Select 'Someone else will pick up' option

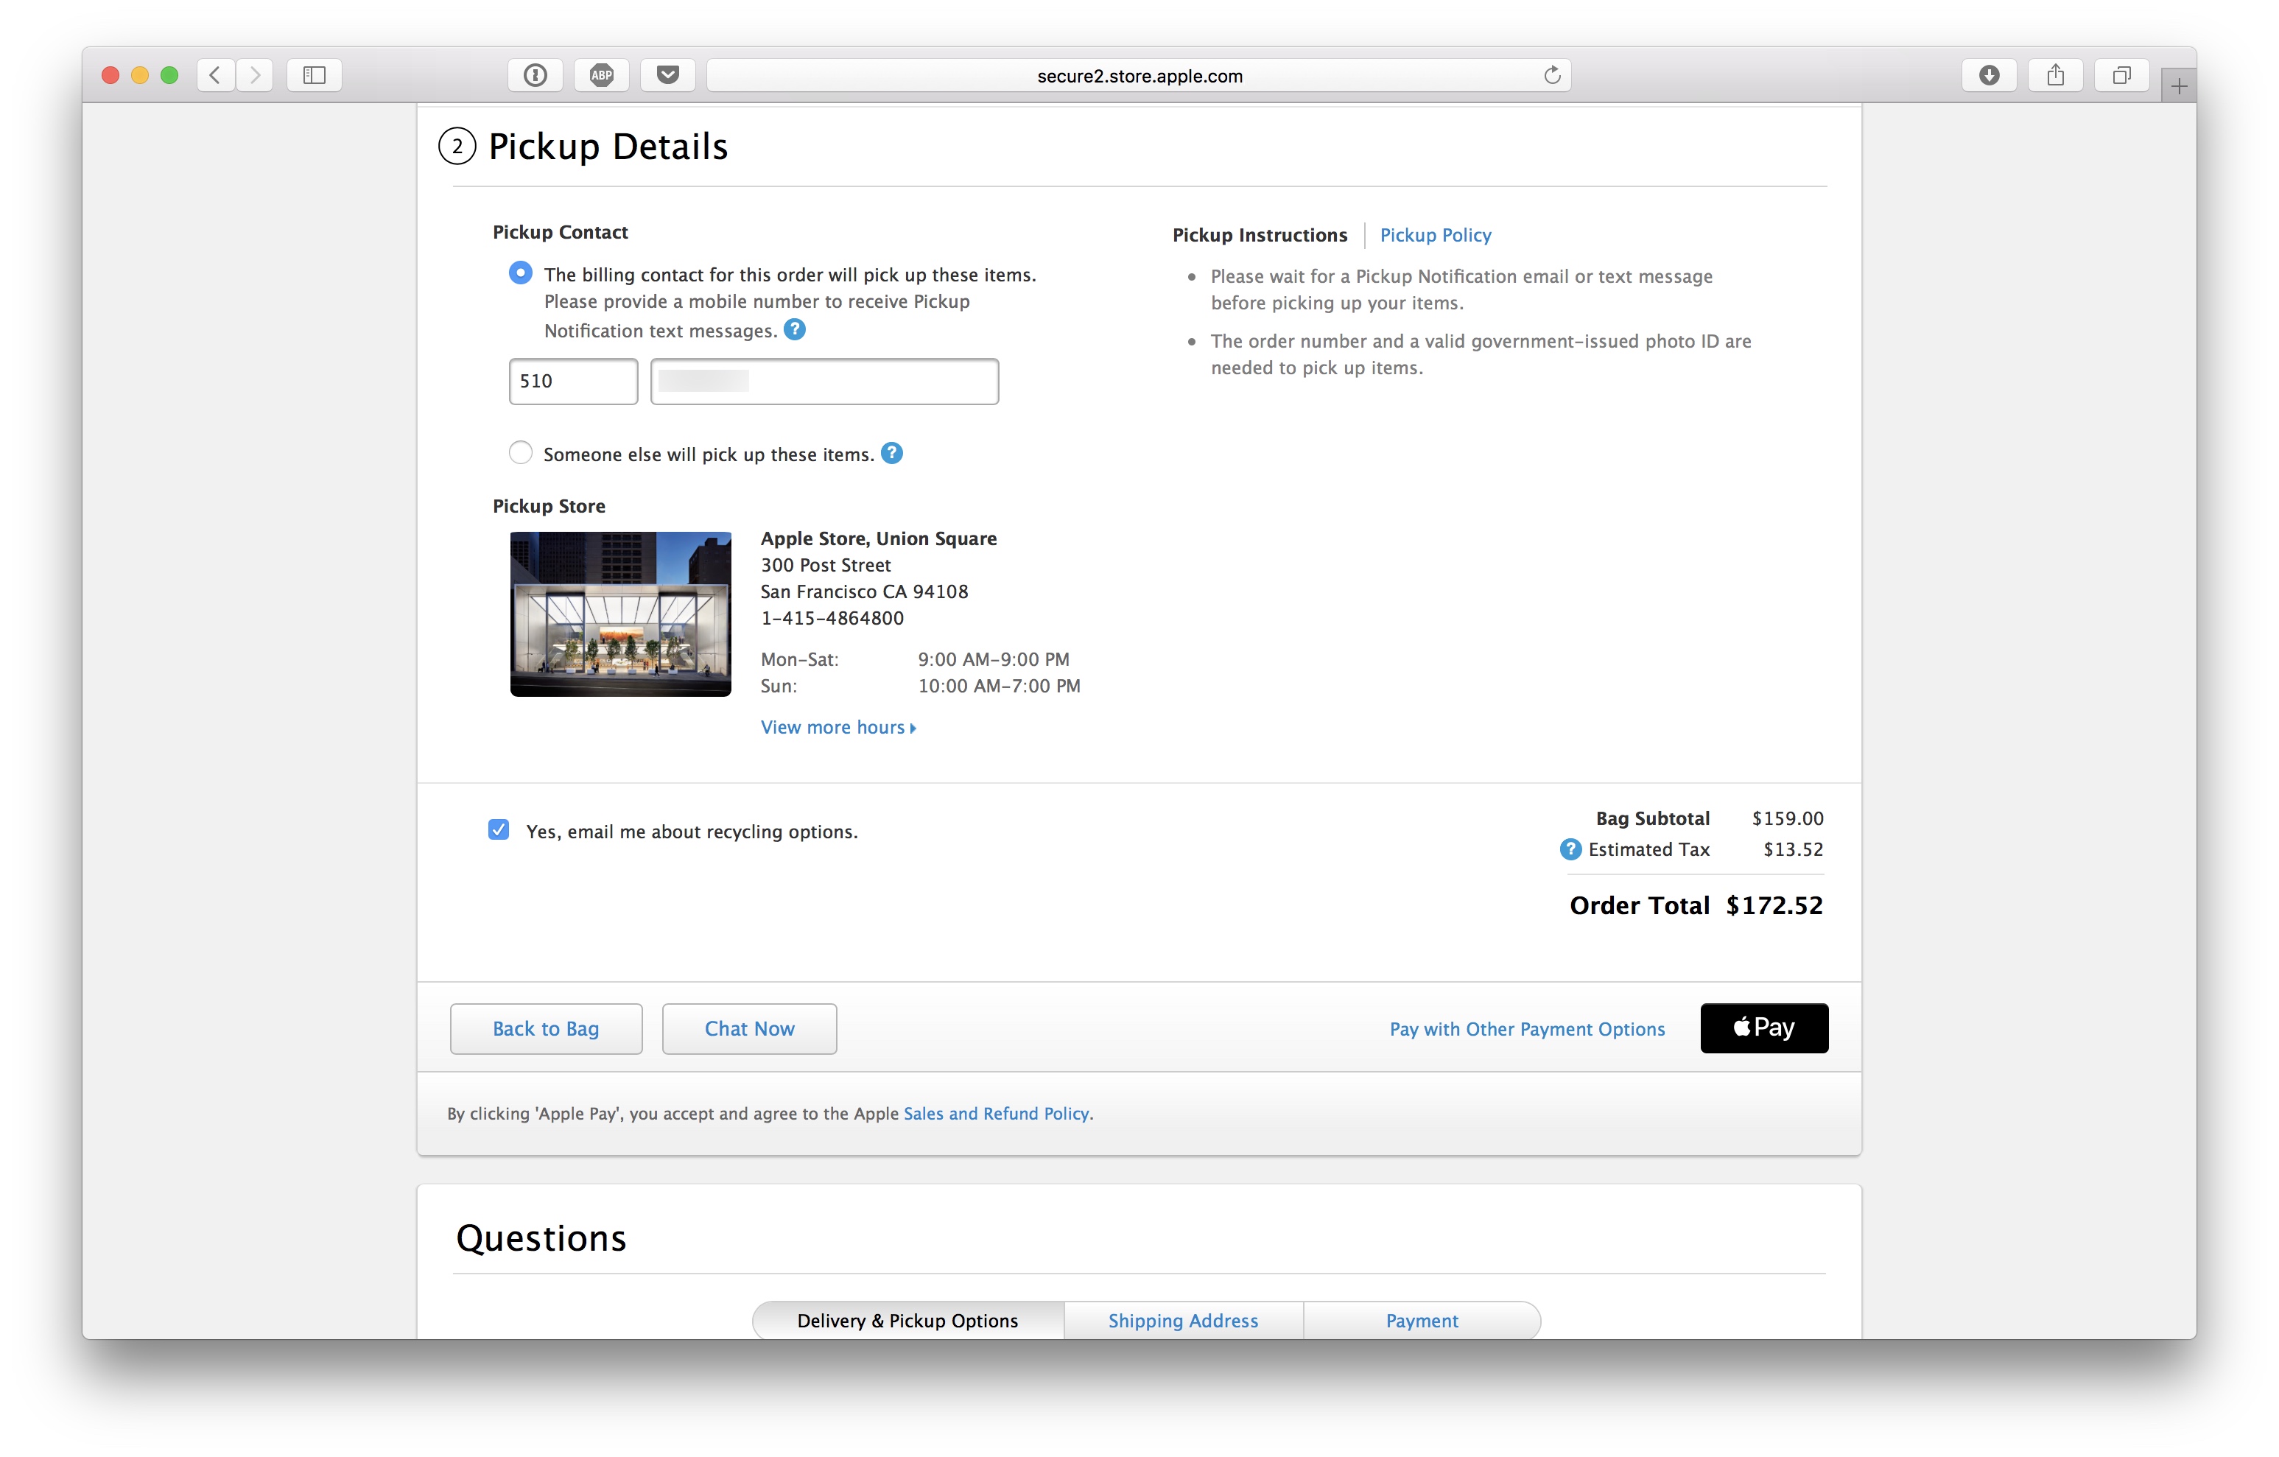pyautogui.click(x=521, y=452)
